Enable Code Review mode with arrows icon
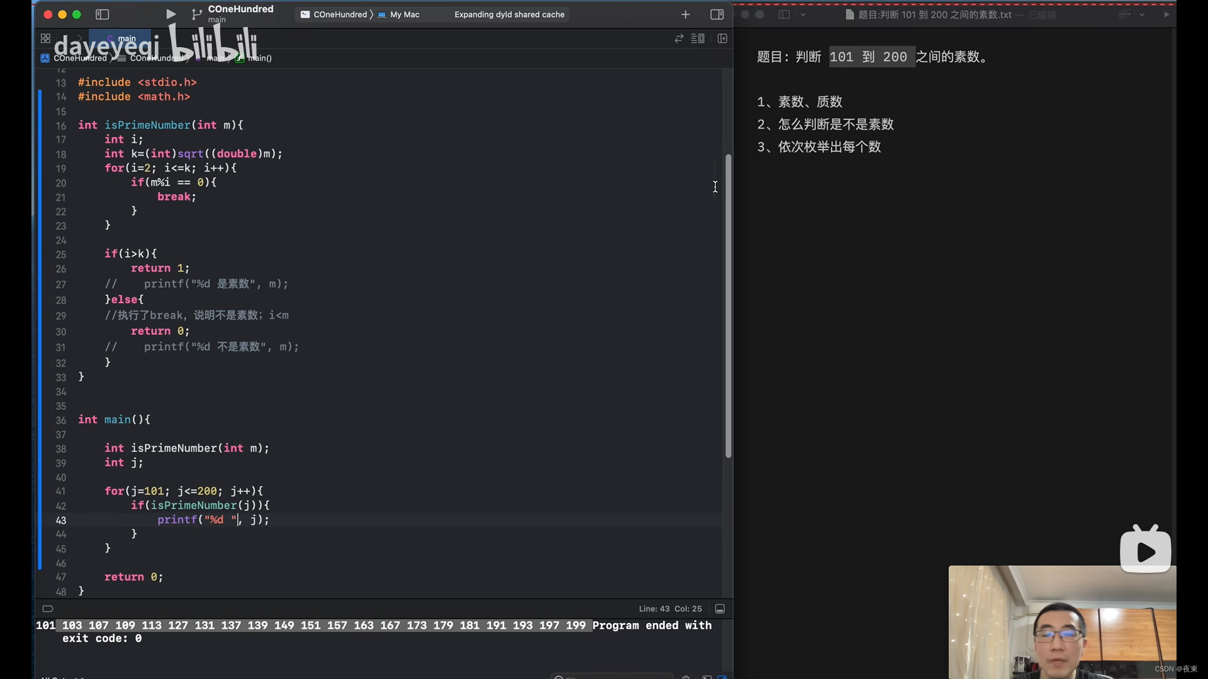This screenshot has width=1208, height=679. tap(678, 38)
